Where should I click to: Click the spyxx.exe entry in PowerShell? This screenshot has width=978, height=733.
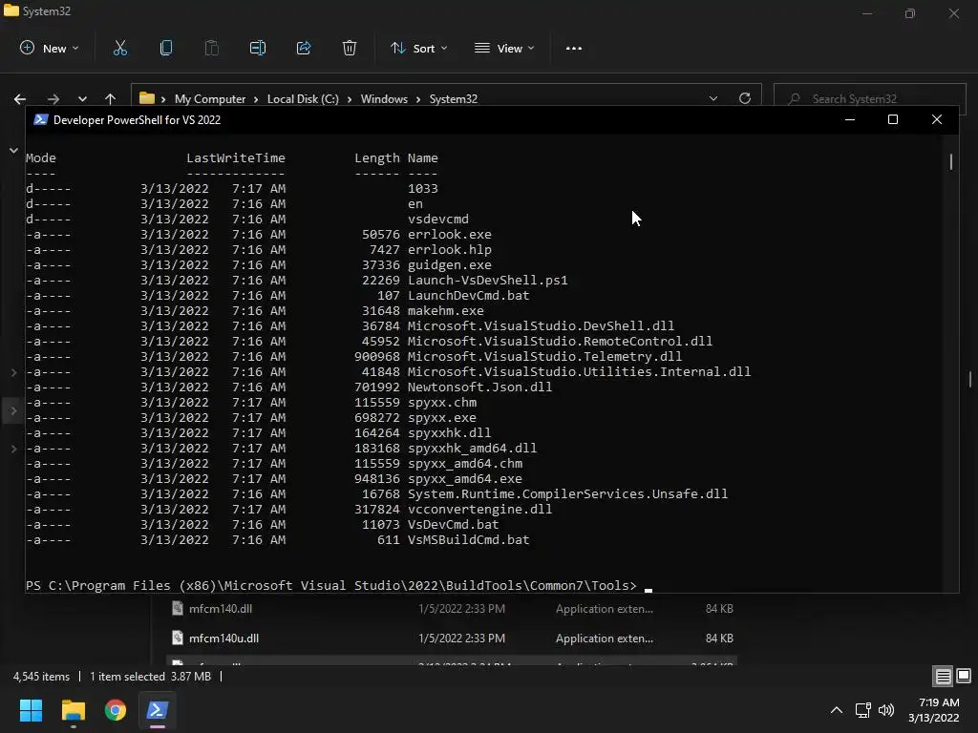441,418
